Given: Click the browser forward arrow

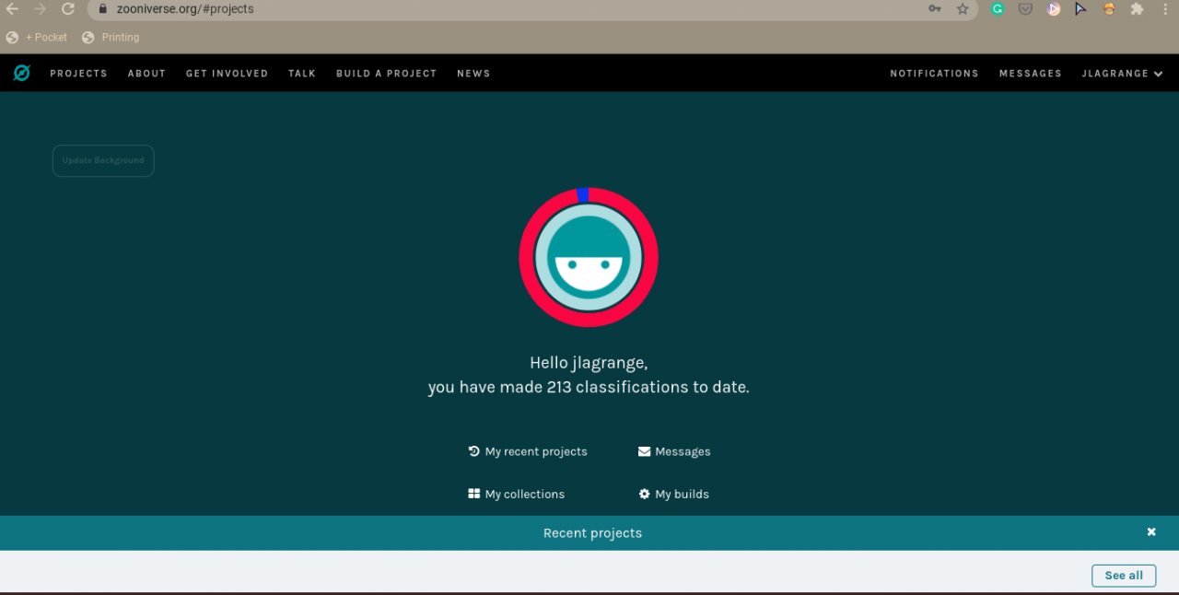Looking at the screenshot, I should tap(40, 9).
